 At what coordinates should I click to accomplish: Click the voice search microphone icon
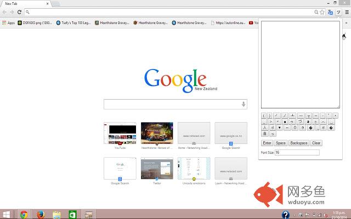pyautogui.click(x=244, y=104)
